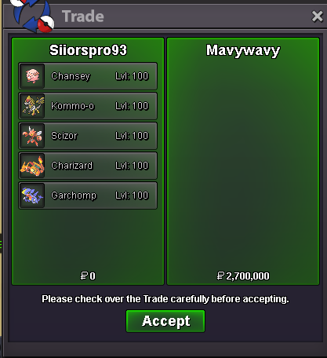Accept the trade
Image resolution: width=327 pixels, height=358 pixels.
pyautogui.click(x=165, y=321)
